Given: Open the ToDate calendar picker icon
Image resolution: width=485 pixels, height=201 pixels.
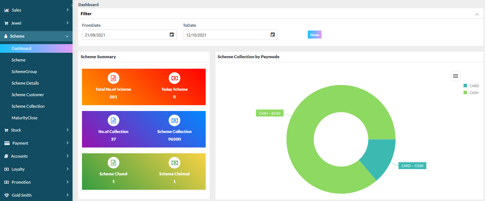Looking at the screenshot, I should (x=273, y=35).
